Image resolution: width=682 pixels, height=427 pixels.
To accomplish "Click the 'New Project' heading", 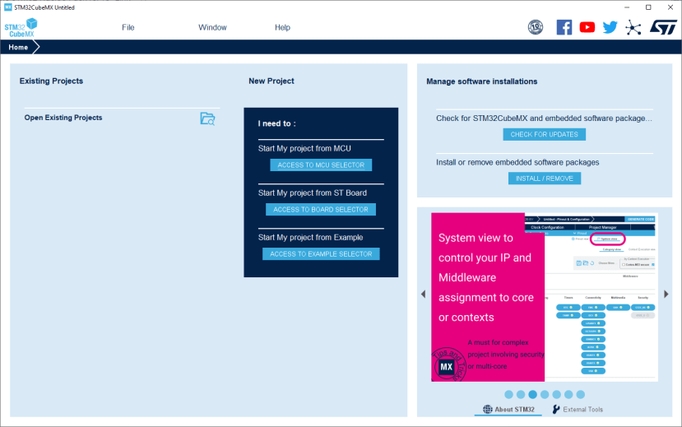I will [x=271, y=81].
